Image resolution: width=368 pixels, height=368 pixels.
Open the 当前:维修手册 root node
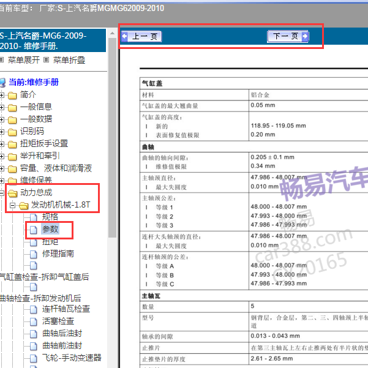[x=34, y=82]
